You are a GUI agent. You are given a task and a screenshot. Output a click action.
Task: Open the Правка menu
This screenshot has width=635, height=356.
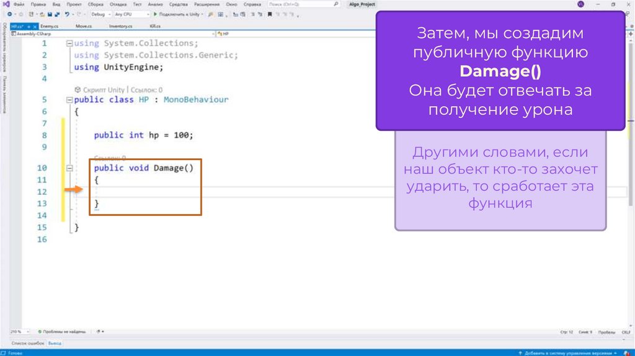[38, 4]
